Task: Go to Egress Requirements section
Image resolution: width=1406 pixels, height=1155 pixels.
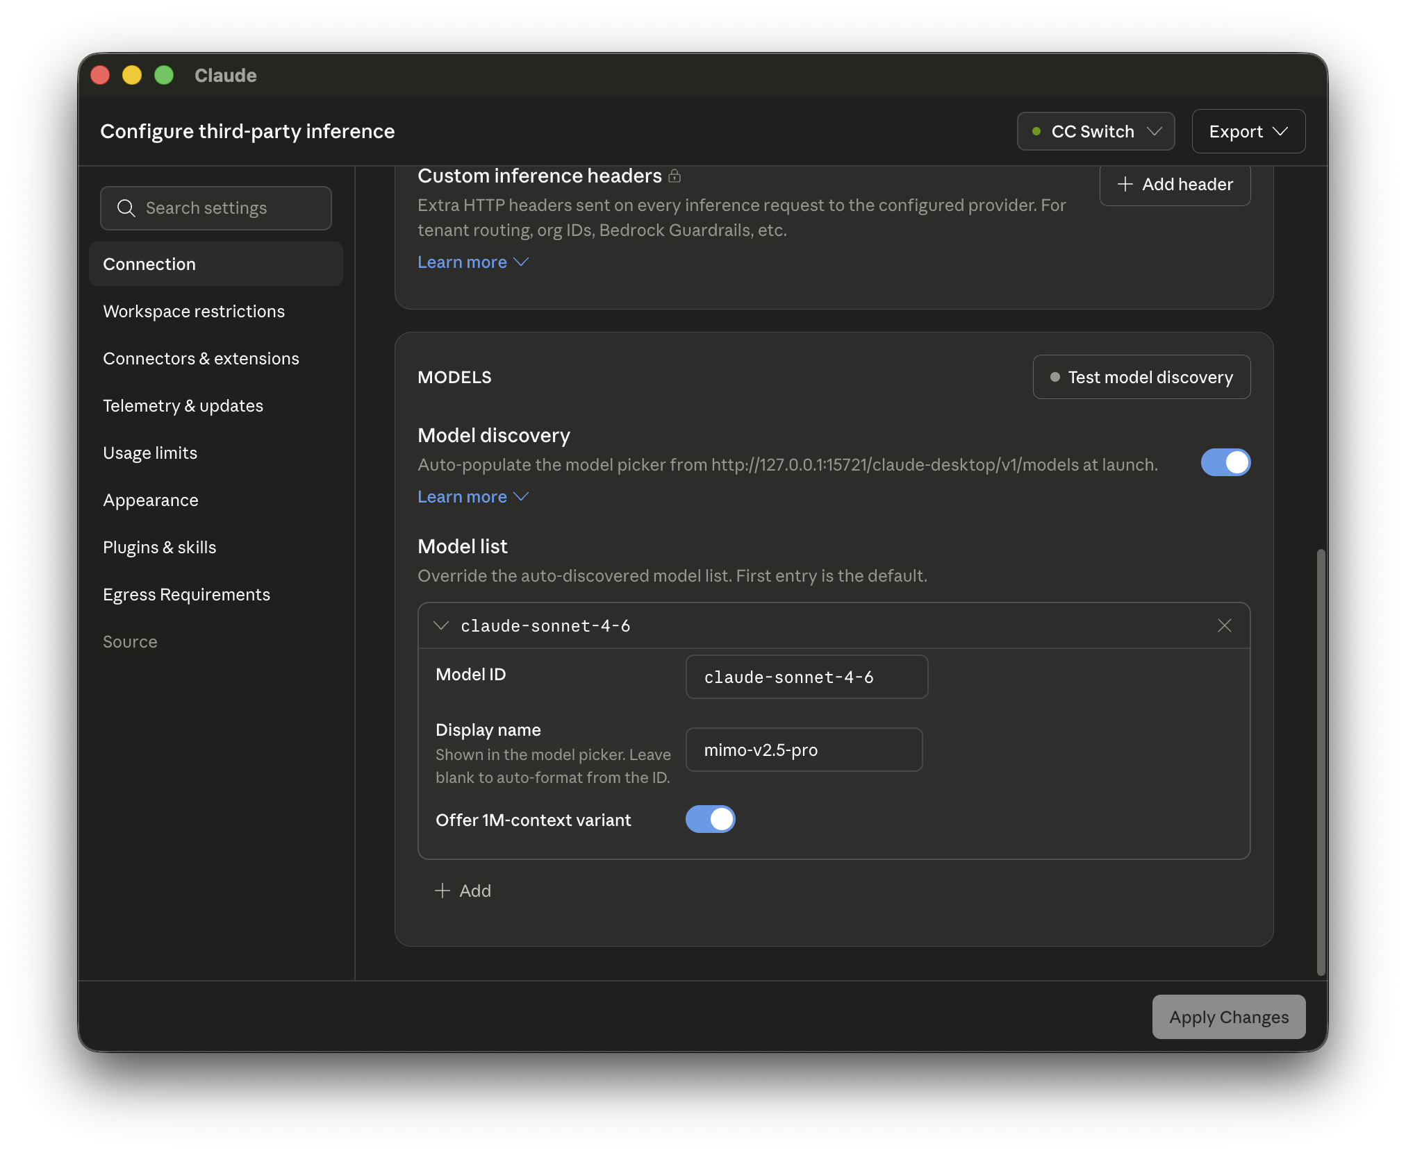Action: 216,594
